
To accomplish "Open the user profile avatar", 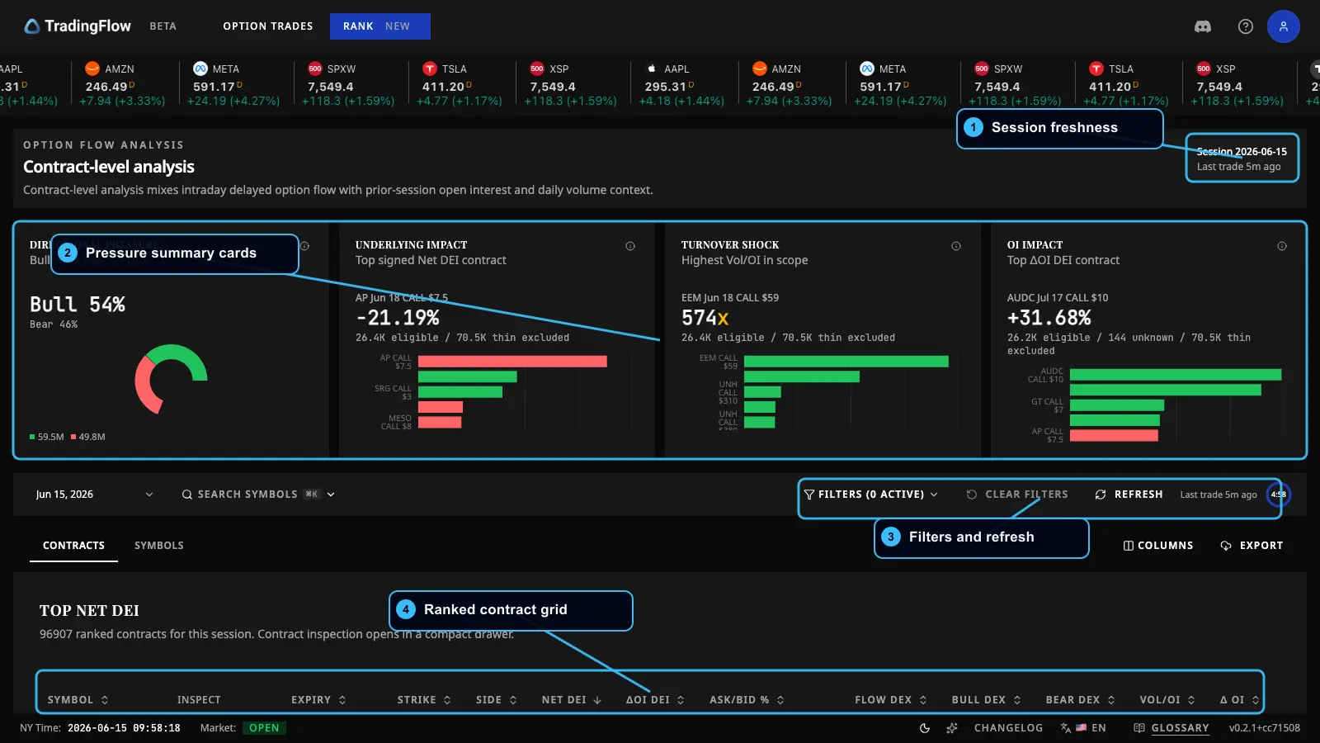I will (x=1284, y=26).
